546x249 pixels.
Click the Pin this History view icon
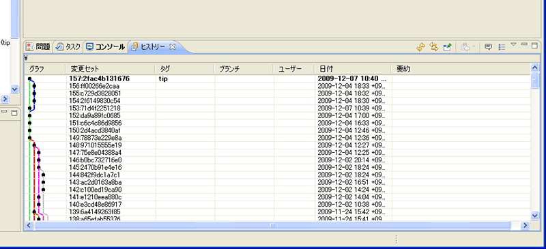448,47
